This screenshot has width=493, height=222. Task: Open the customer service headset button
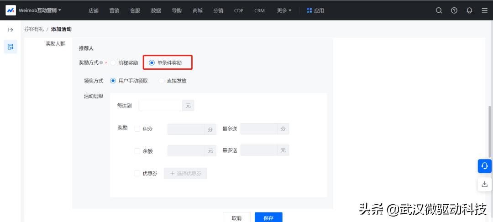(x=484, y=166)
